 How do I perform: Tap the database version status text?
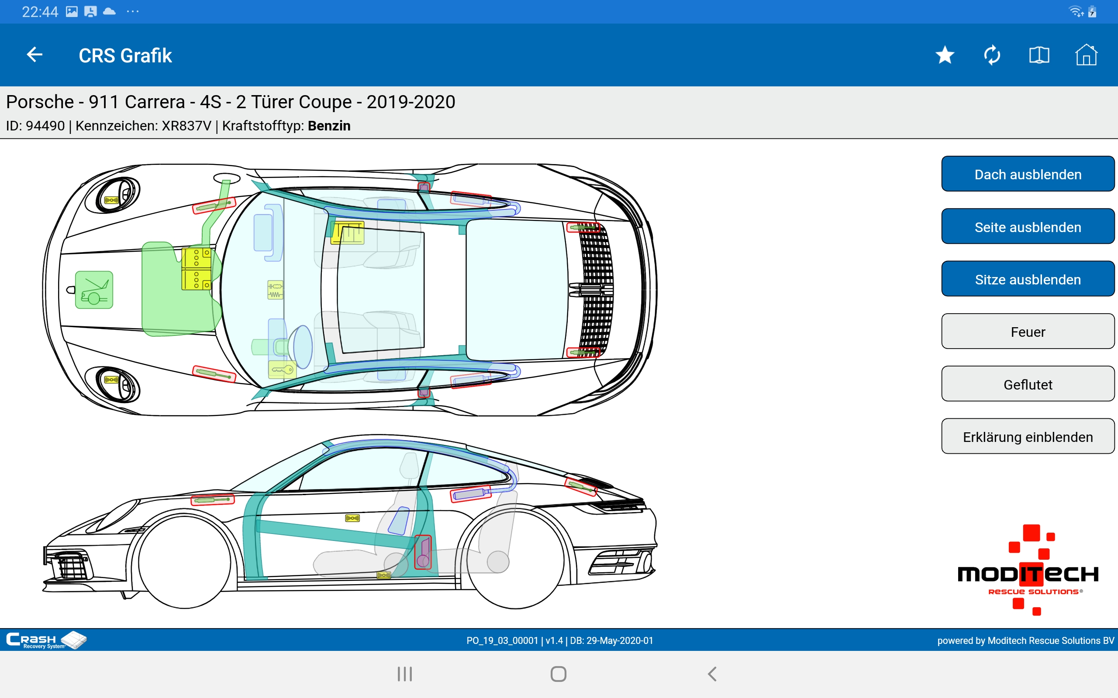point(559,641)
